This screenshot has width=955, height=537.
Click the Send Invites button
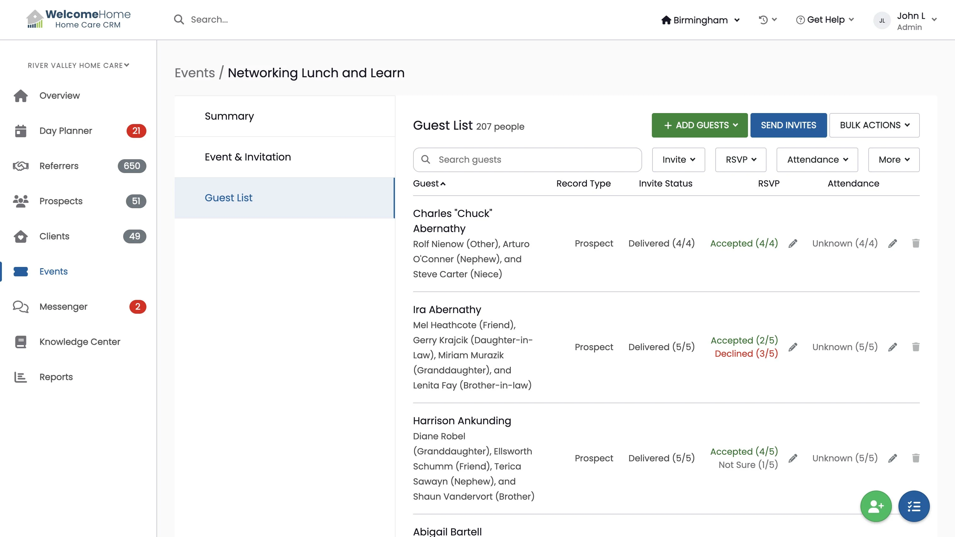[x=788, y=125]
